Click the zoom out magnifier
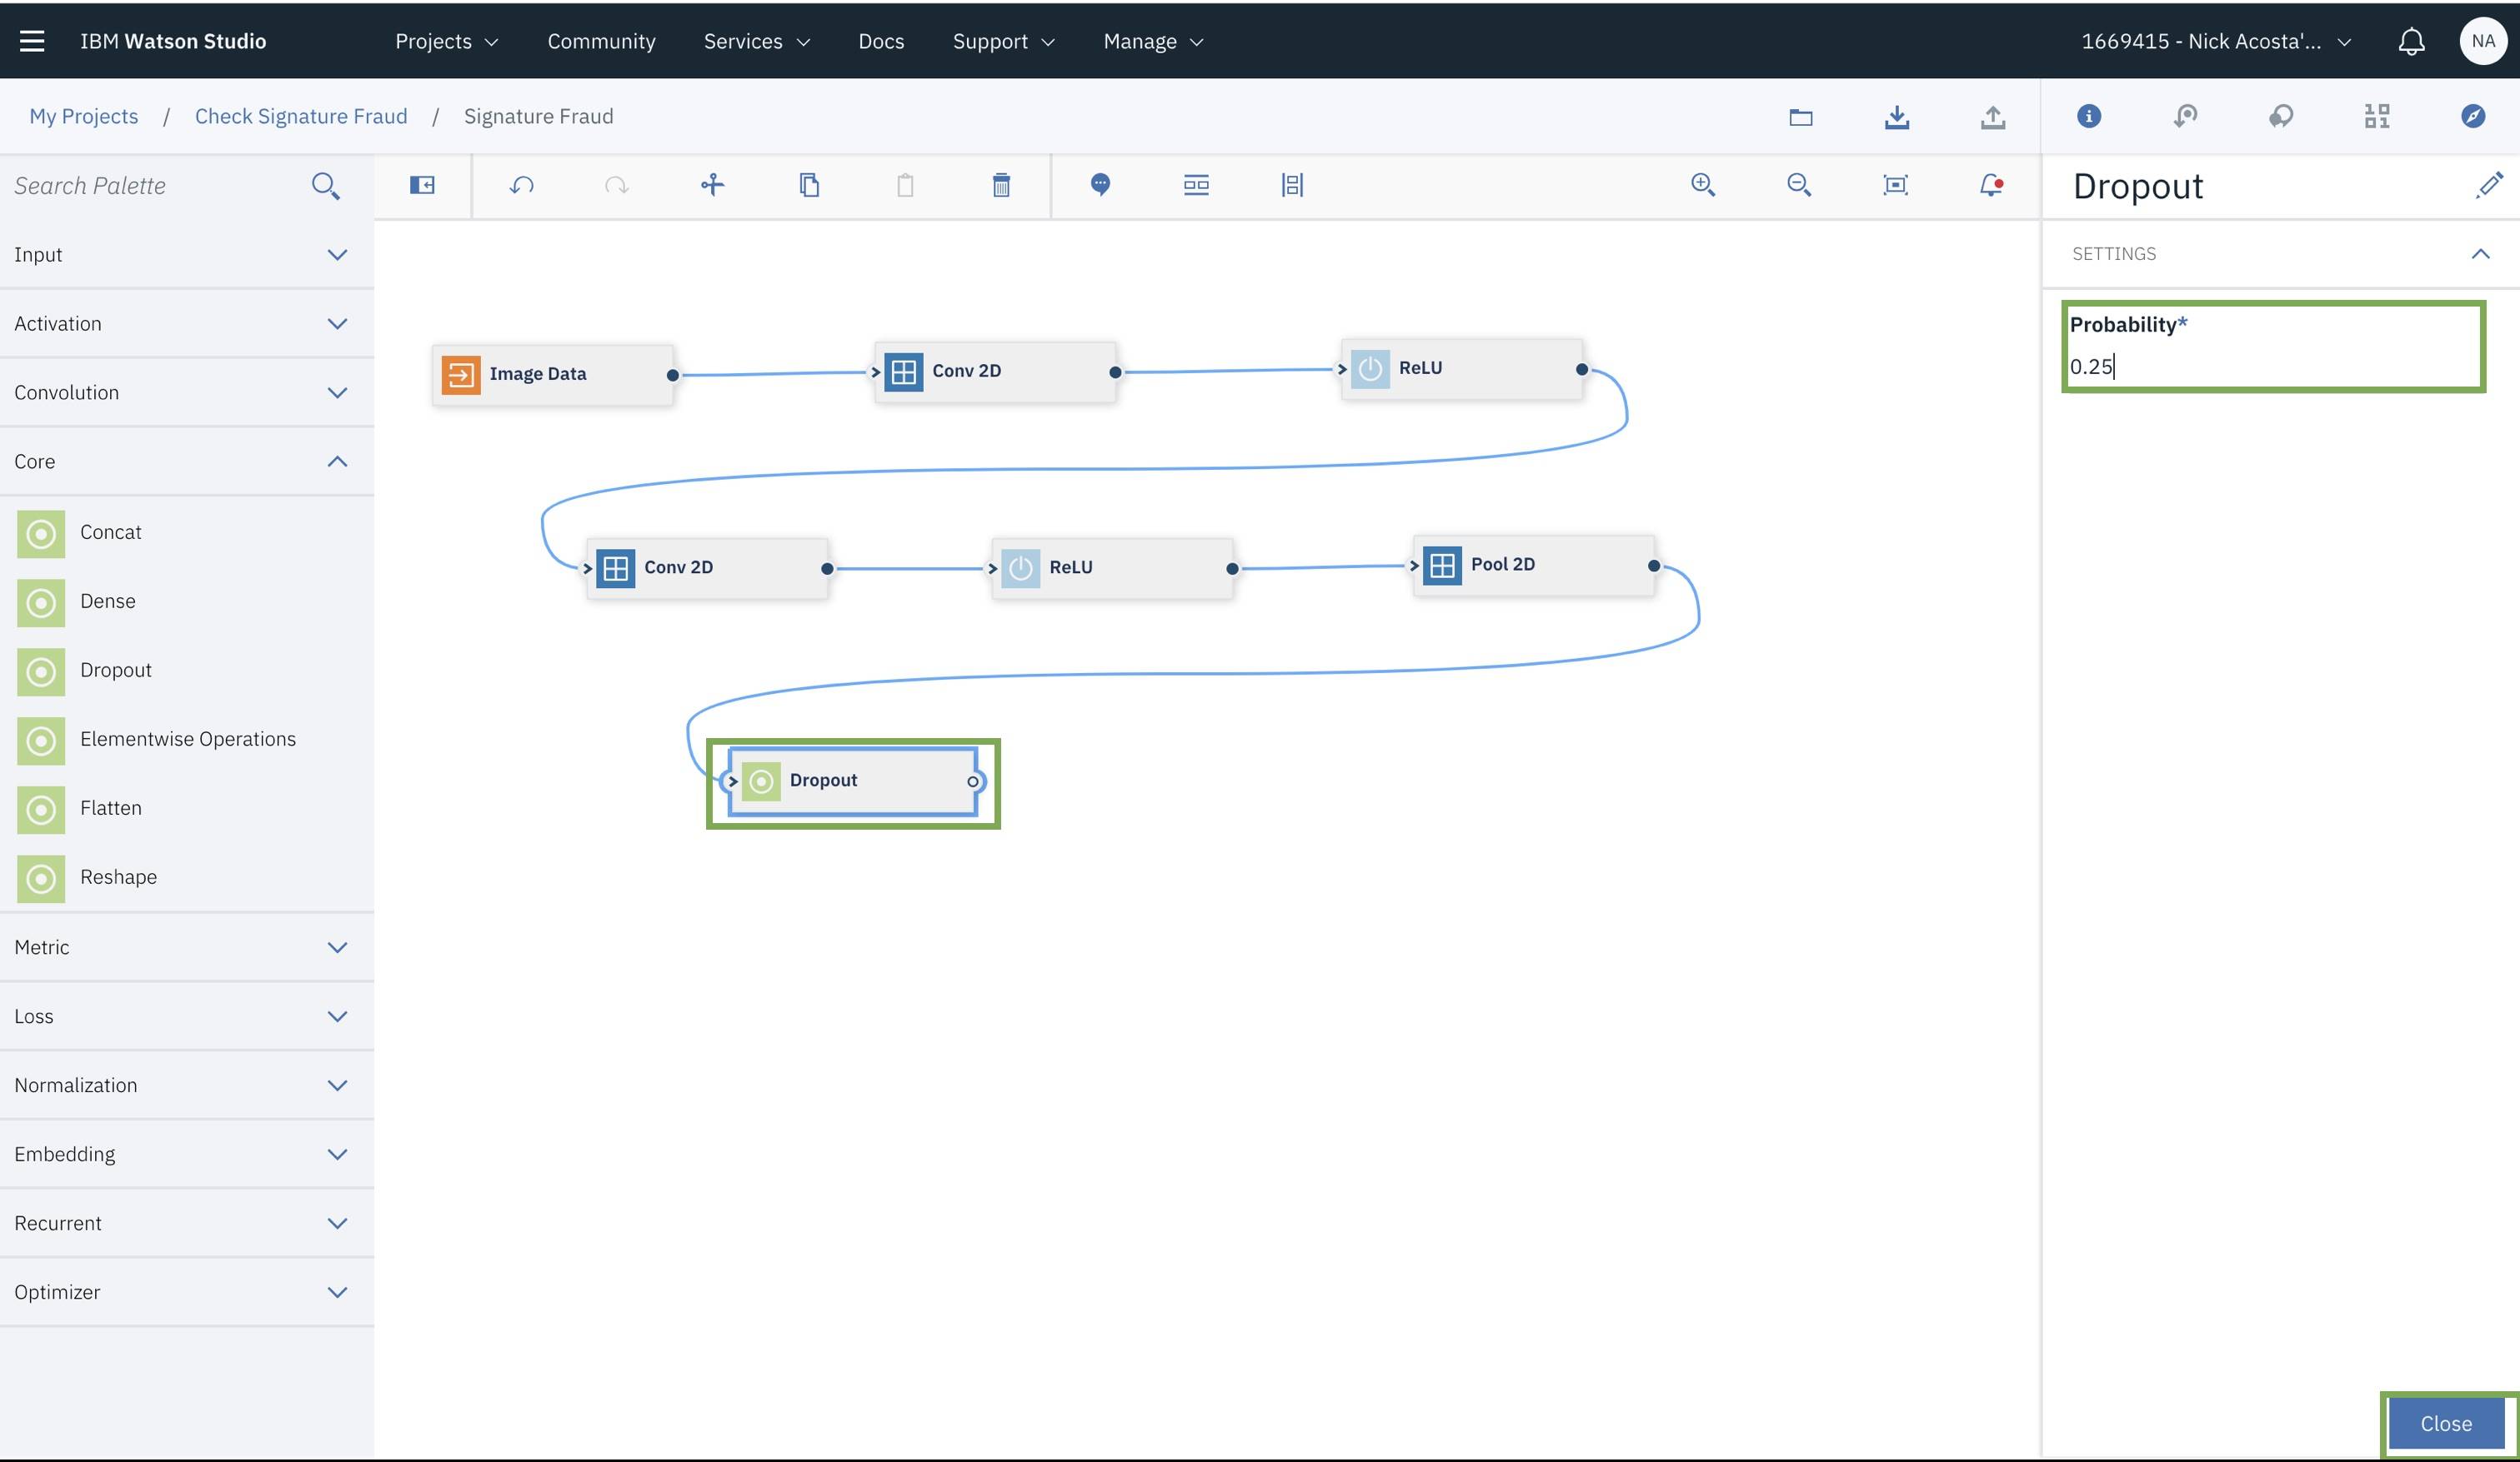This screenshot has width=2520, height=1462. coord(1799,185)
